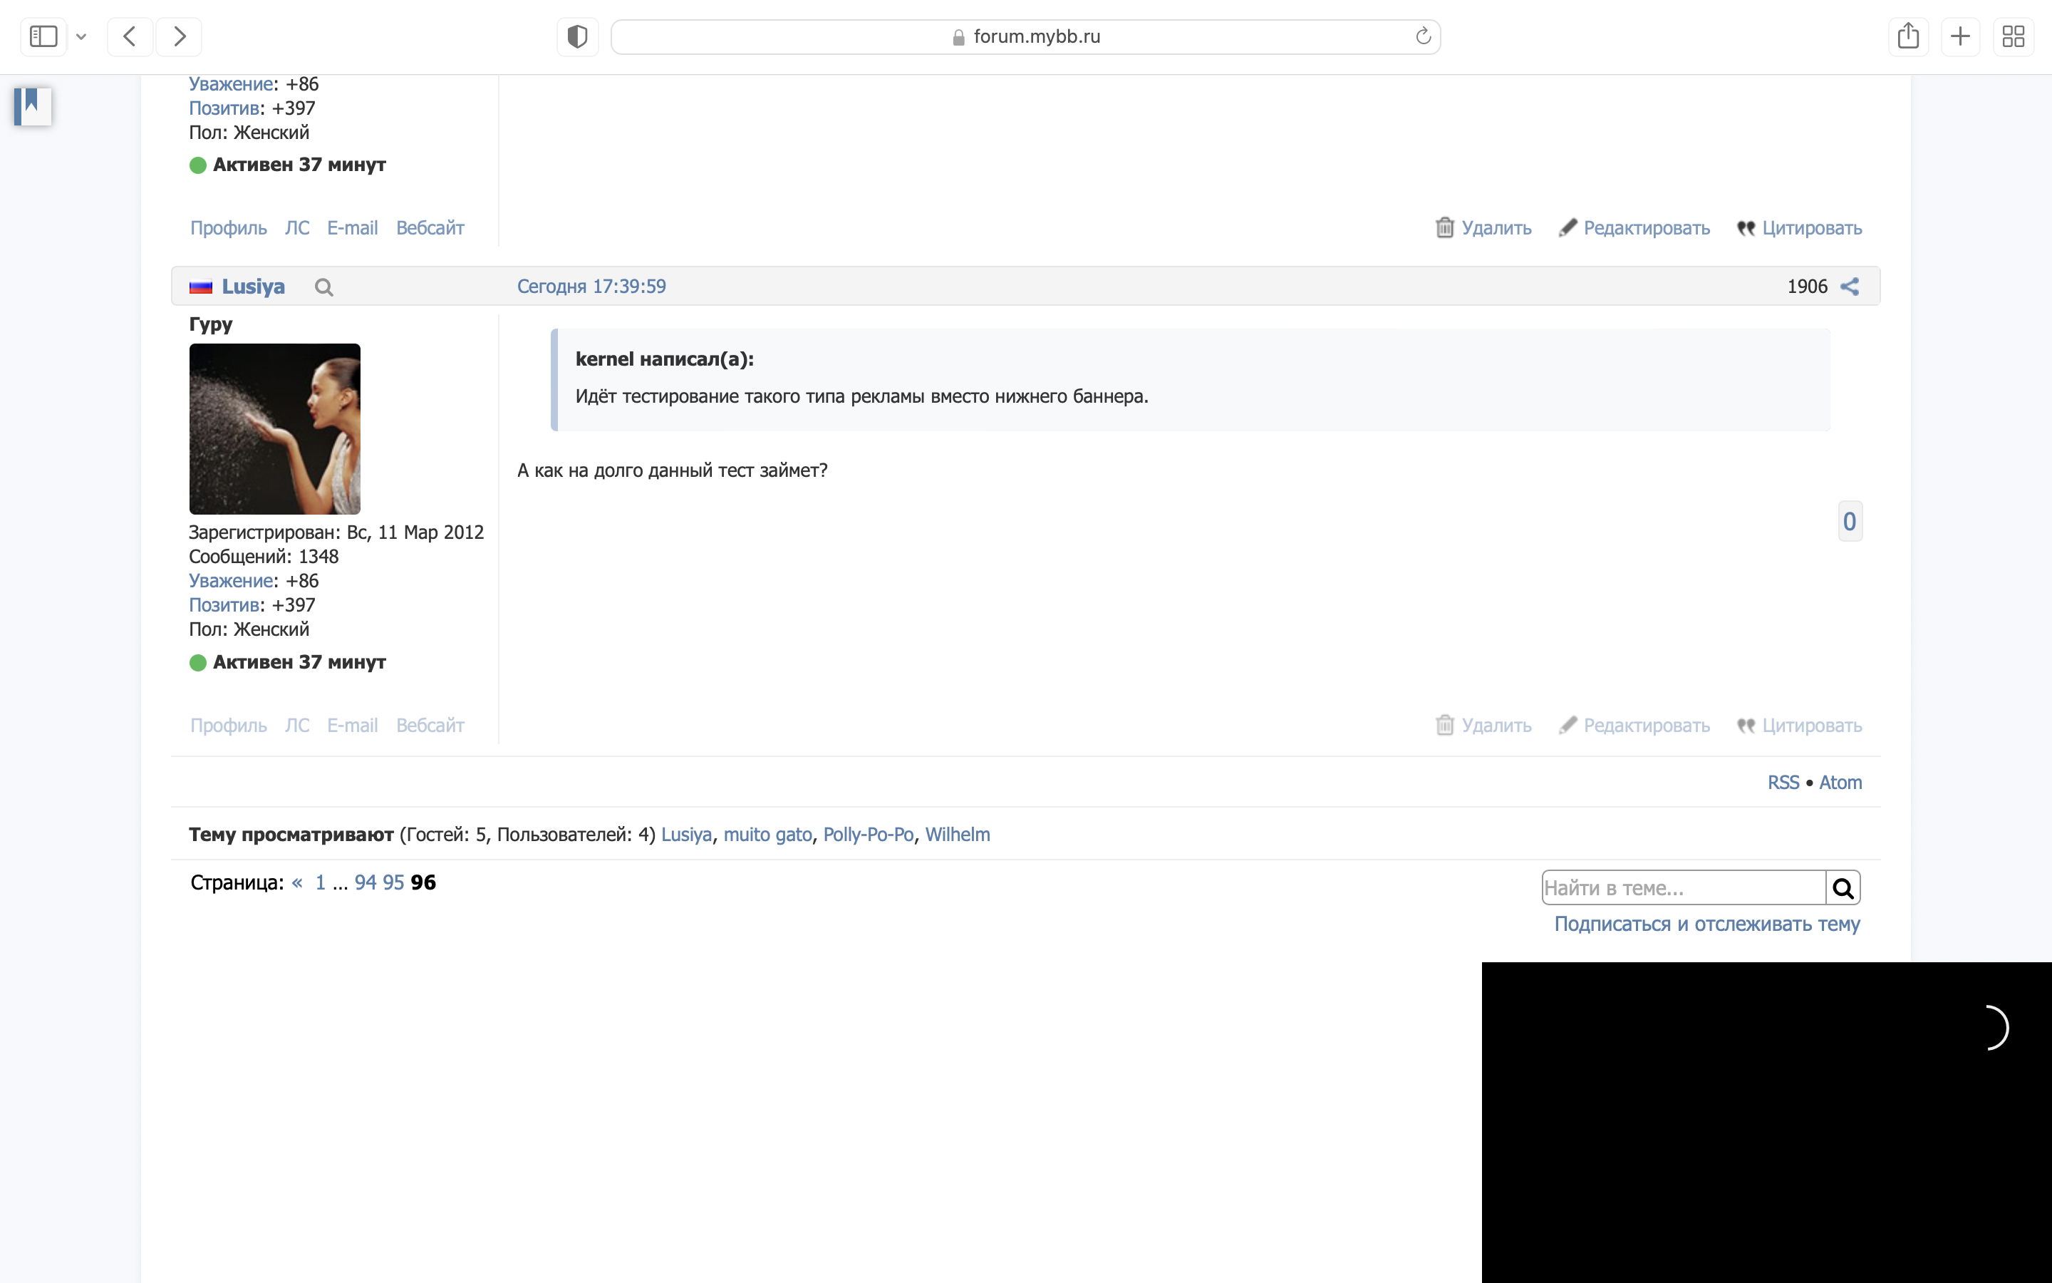The width and height of the screenshot is (2052, 1283).
Task: Go to page 1
Action: click(320, 882)
